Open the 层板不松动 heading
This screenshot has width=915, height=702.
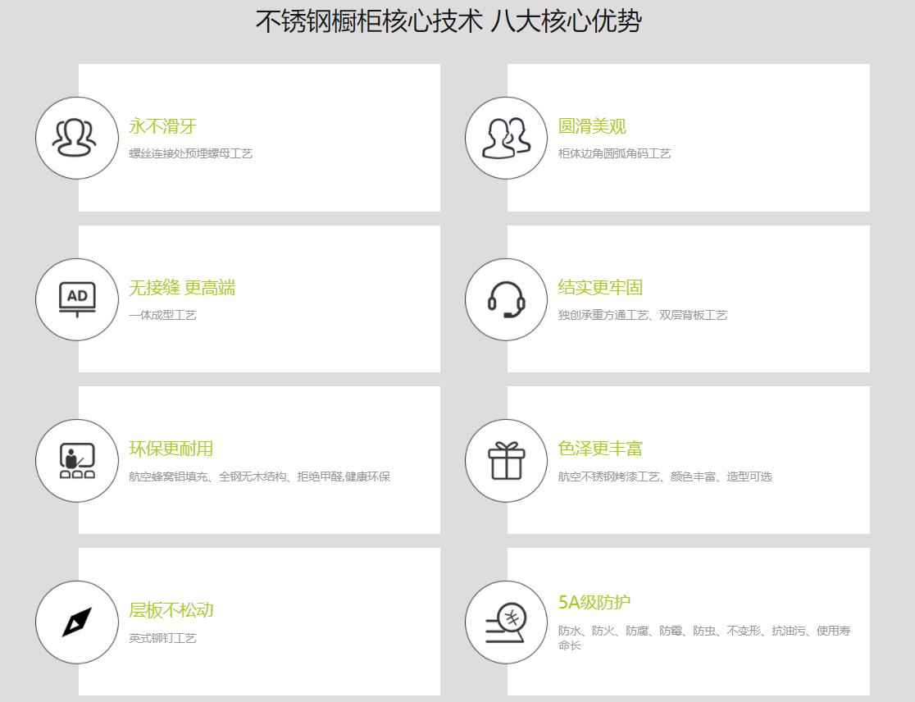tap(171, 611)
